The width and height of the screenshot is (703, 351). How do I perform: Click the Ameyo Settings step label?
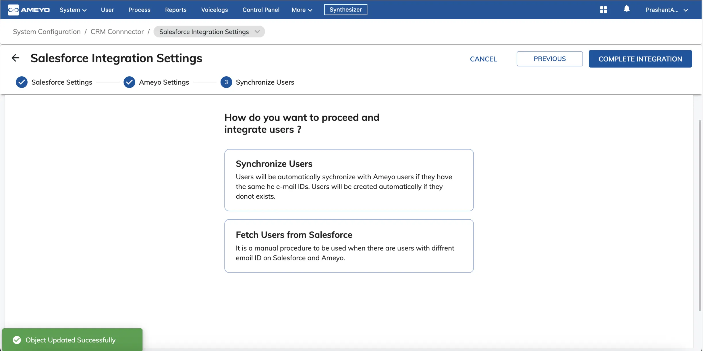[164, 82]
